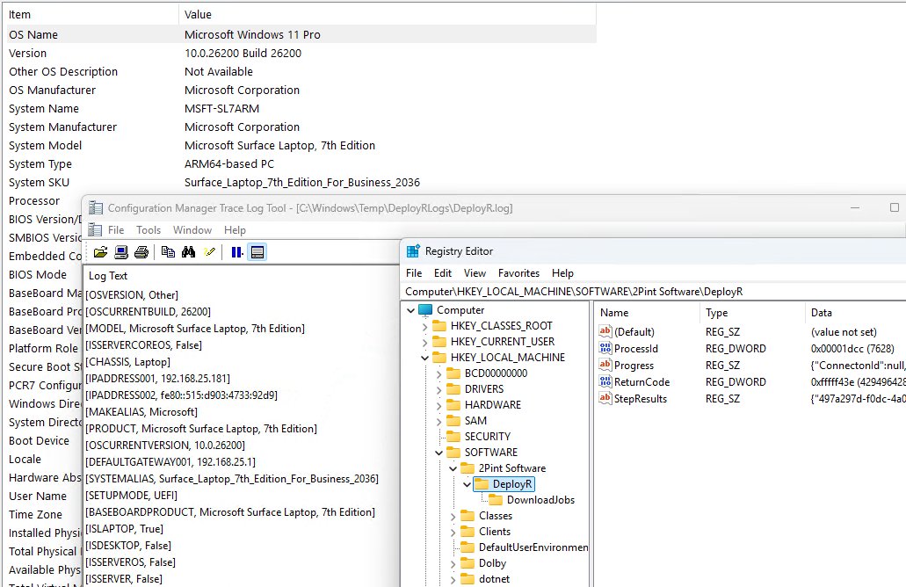
Task: Collapse the 2Pint Software node arrow
Action: tap(453, 468)
